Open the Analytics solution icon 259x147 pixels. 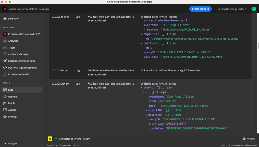tap(5, 41)
